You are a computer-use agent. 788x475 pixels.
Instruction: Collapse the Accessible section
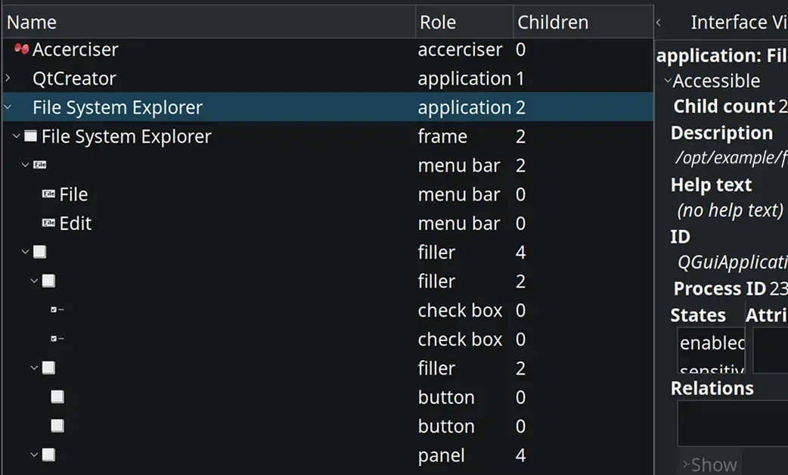(667, 81)
